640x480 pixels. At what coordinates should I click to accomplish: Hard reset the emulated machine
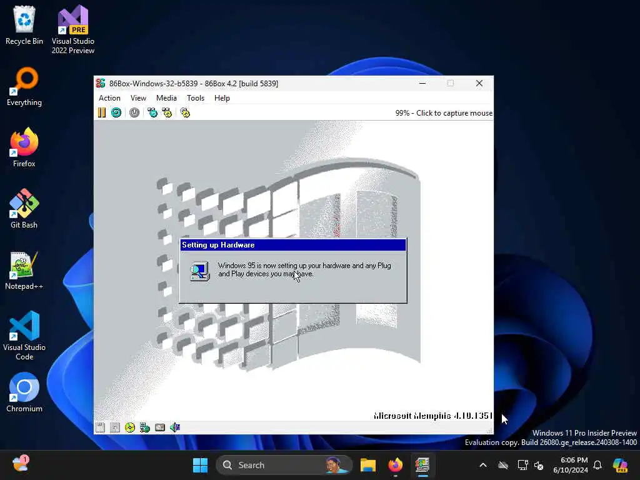click(116, 112)
